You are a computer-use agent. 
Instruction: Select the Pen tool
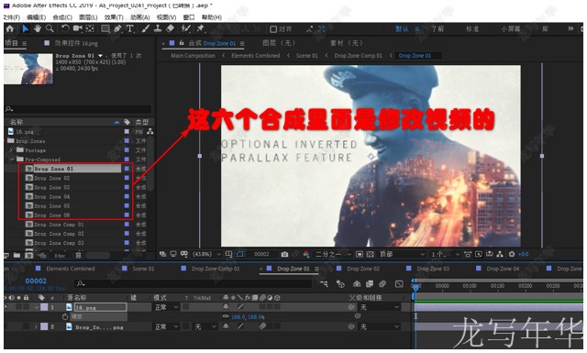point(117,28)
